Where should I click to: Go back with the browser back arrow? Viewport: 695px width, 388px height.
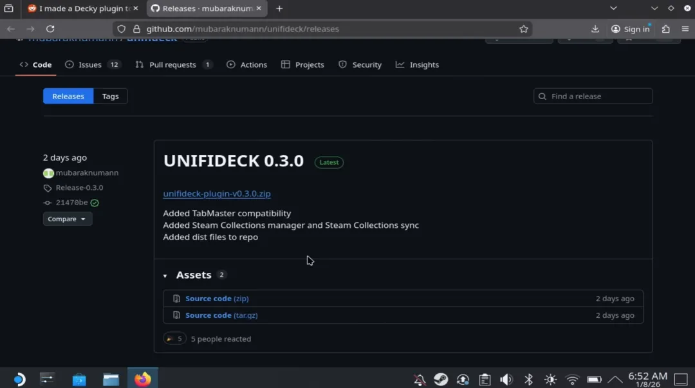[11, 29]
